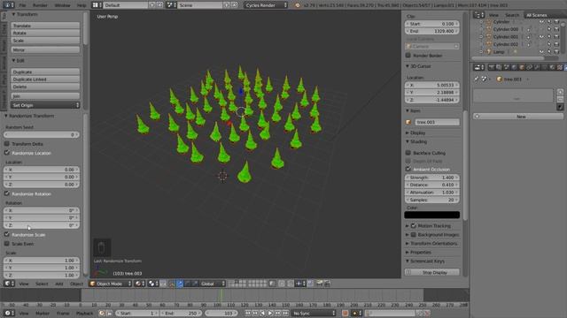Open the screen layout browse icon

point(96,5)
